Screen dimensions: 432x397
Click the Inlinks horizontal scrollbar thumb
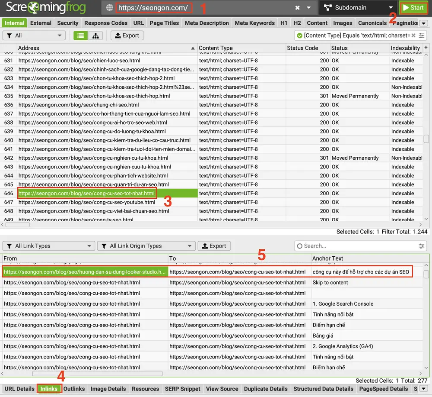click(x=97, y=374)
